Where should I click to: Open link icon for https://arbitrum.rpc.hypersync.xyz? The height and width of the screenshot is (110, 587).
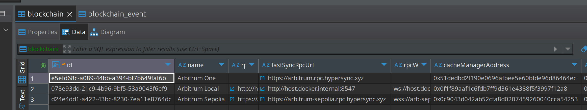pos(262,78)
